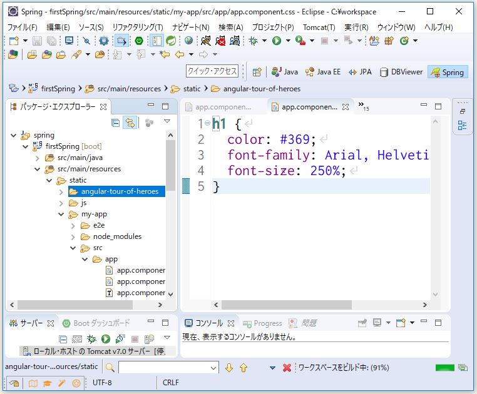Stop Tomcat via the red-cross cat icon
The image size is (477, 394).
click(220, 41)
